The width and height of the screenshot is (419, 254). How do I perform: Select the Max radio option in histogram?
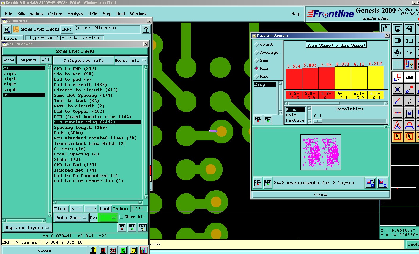click(257, 77)
